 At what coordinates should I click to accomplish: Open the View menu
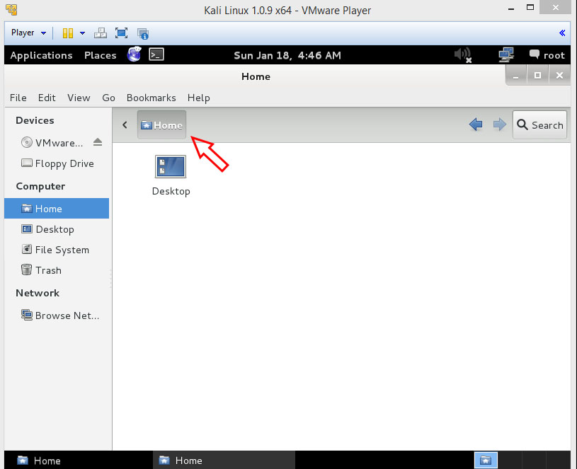(x=79, y=98)
